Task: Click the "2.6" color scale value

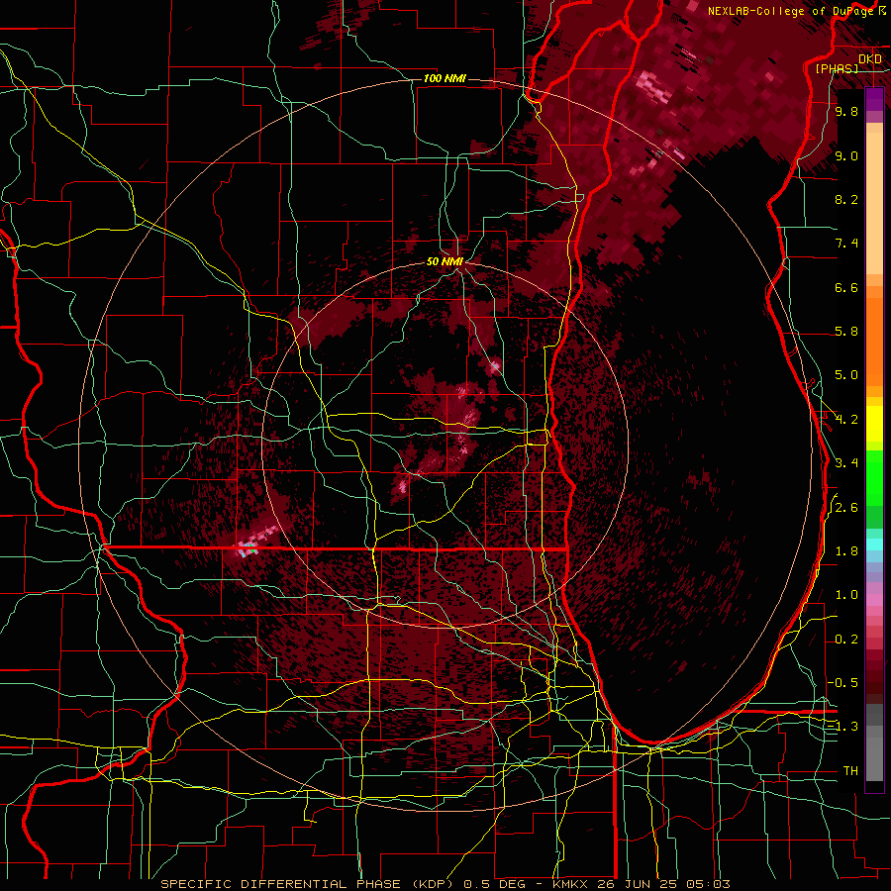Action: tap(846, 508)
